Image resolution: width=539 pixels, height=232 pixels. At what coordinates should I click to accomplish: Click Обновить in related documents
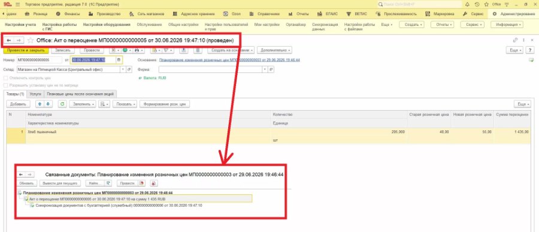pyautogui.click(x=26, y=183)
